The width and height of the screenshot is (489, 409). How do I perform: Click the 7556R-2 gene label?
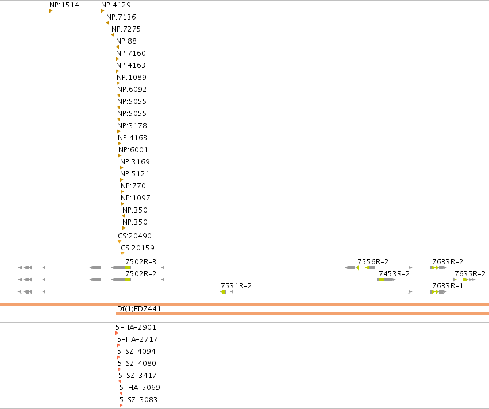coord(373,261)
